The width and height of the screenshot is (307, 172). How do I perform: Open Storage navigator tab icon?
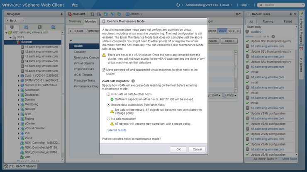click(39, 27)
